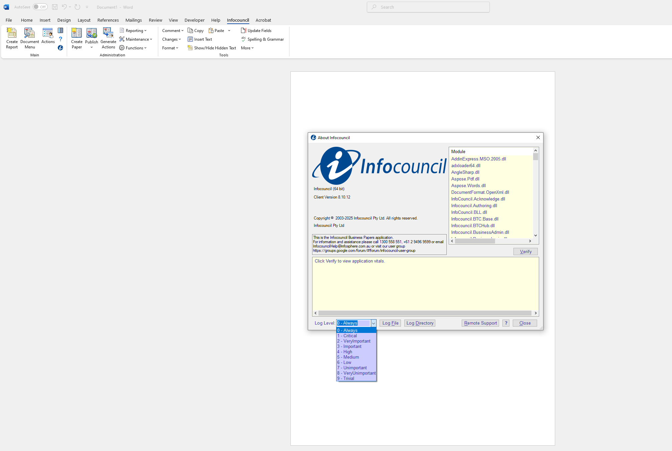Image resolution: width=672 pixels, height=451 pixels.
Task: Open the Comment dropdown
Action: tap(173, 30)
